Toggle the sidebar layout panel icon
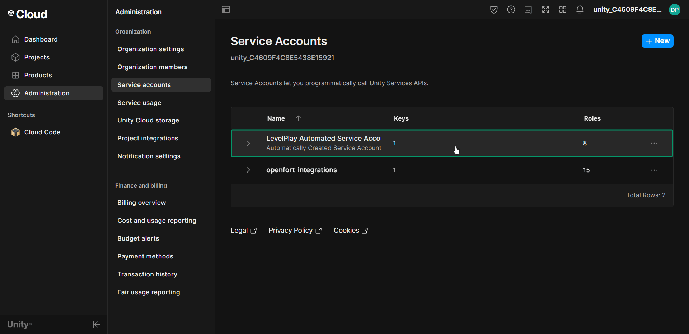689x334 pixels. pos(226,10)
